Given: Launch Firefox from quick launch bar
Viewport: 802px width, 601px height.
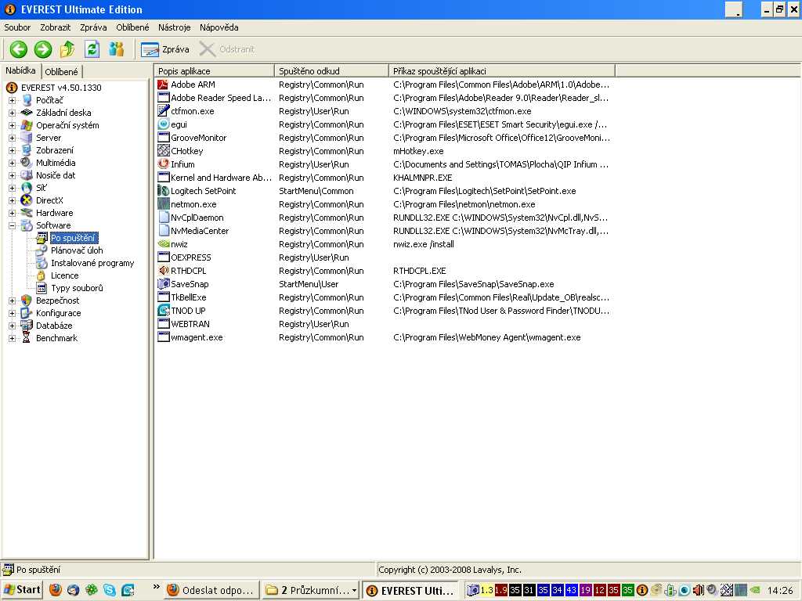Looking at the screenshot, I should pos(56,590).
